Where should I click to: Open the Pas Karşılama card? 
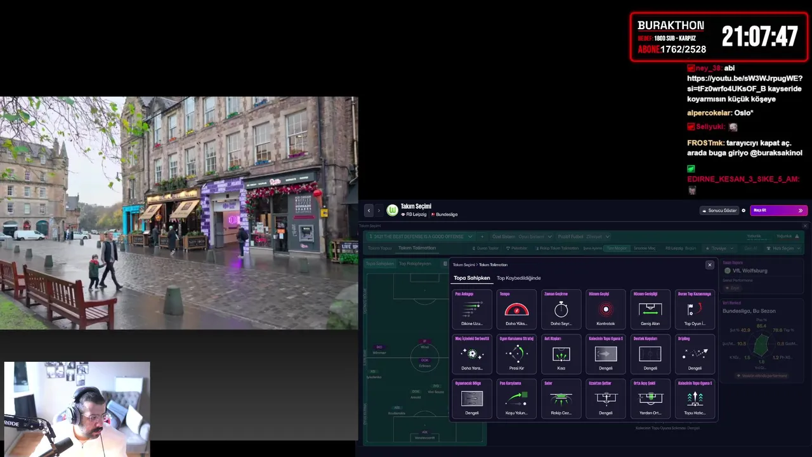pos(516,399)
